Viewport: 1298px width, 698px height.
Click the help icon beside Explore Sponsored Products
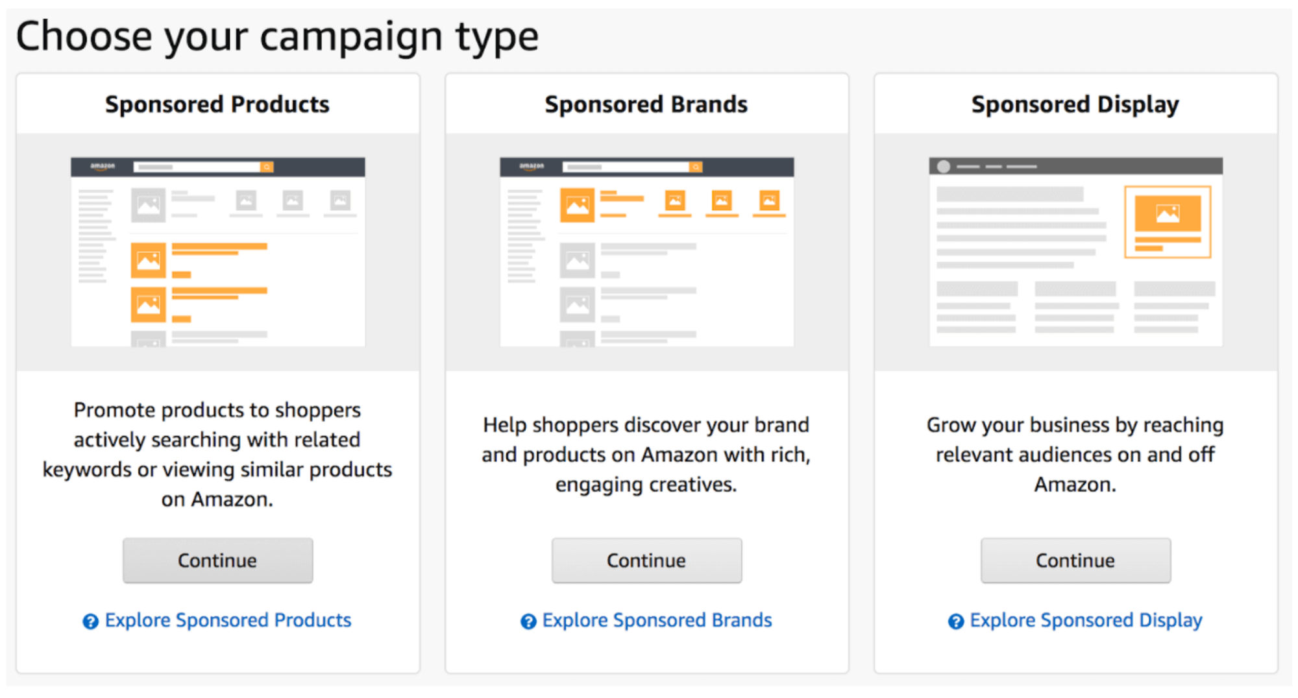(90, 621)
